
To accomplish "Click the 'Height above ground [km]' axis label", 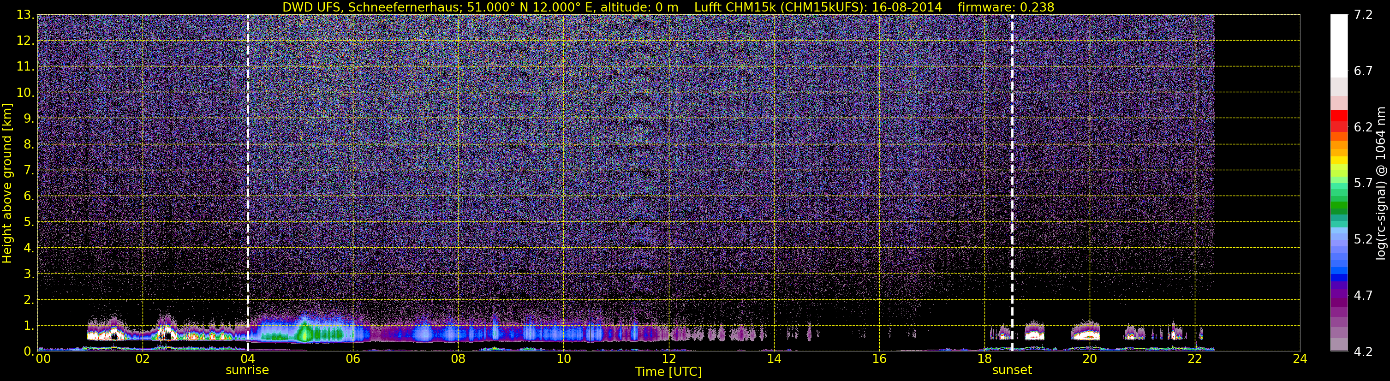I will [x=7, y=183].
